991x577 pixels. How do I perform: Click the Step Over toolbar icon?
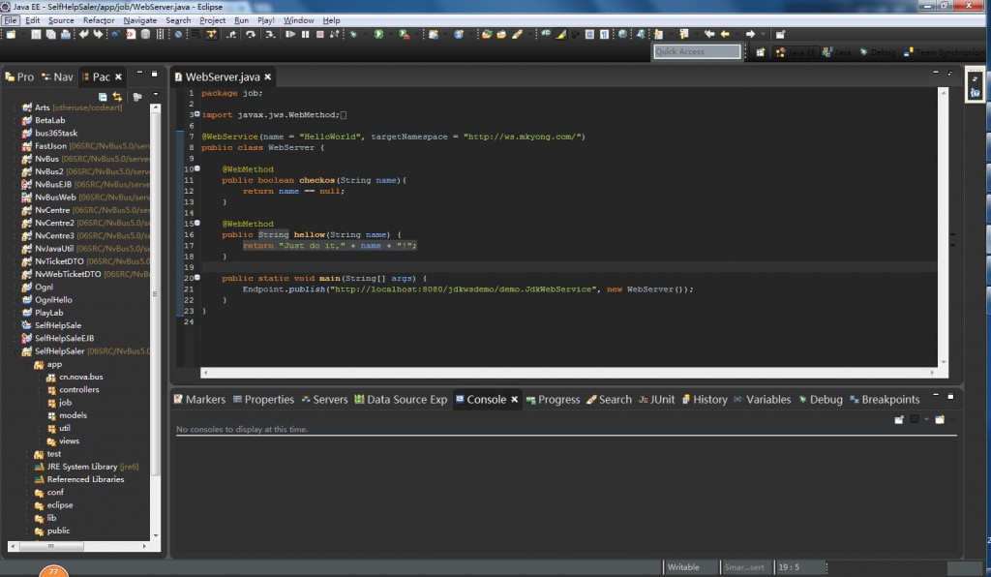click(251, 34)
